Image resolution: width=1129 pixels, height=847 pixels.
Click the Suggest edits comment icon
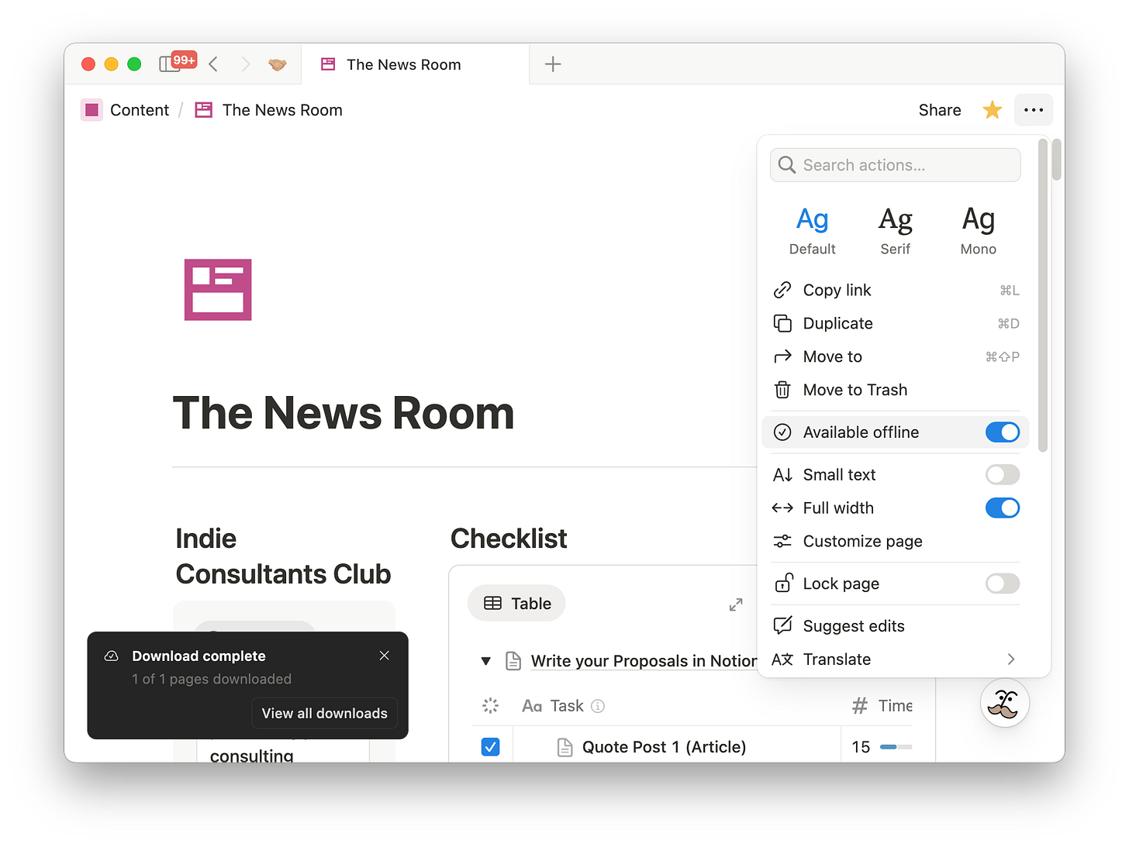coord(782,625)
